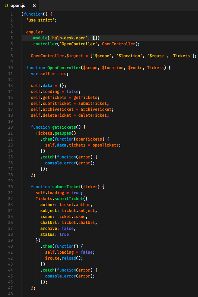Click issue property on line 35

(x=46, y=217)
